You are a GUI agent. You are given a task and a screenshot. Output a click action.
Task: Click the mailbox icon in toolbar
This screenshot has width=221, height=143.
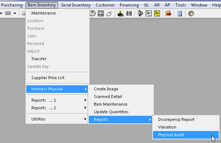click(x=140, y=13)
